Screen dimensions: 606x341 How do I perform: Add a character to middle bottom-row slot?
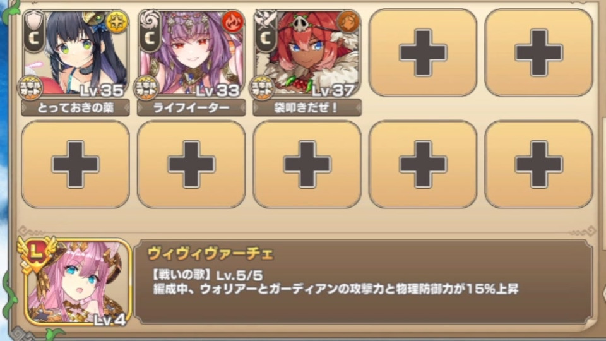(307, 164)
